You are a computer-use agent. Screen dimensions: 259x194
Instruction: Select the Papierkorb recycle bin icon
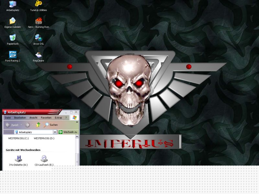13,40
